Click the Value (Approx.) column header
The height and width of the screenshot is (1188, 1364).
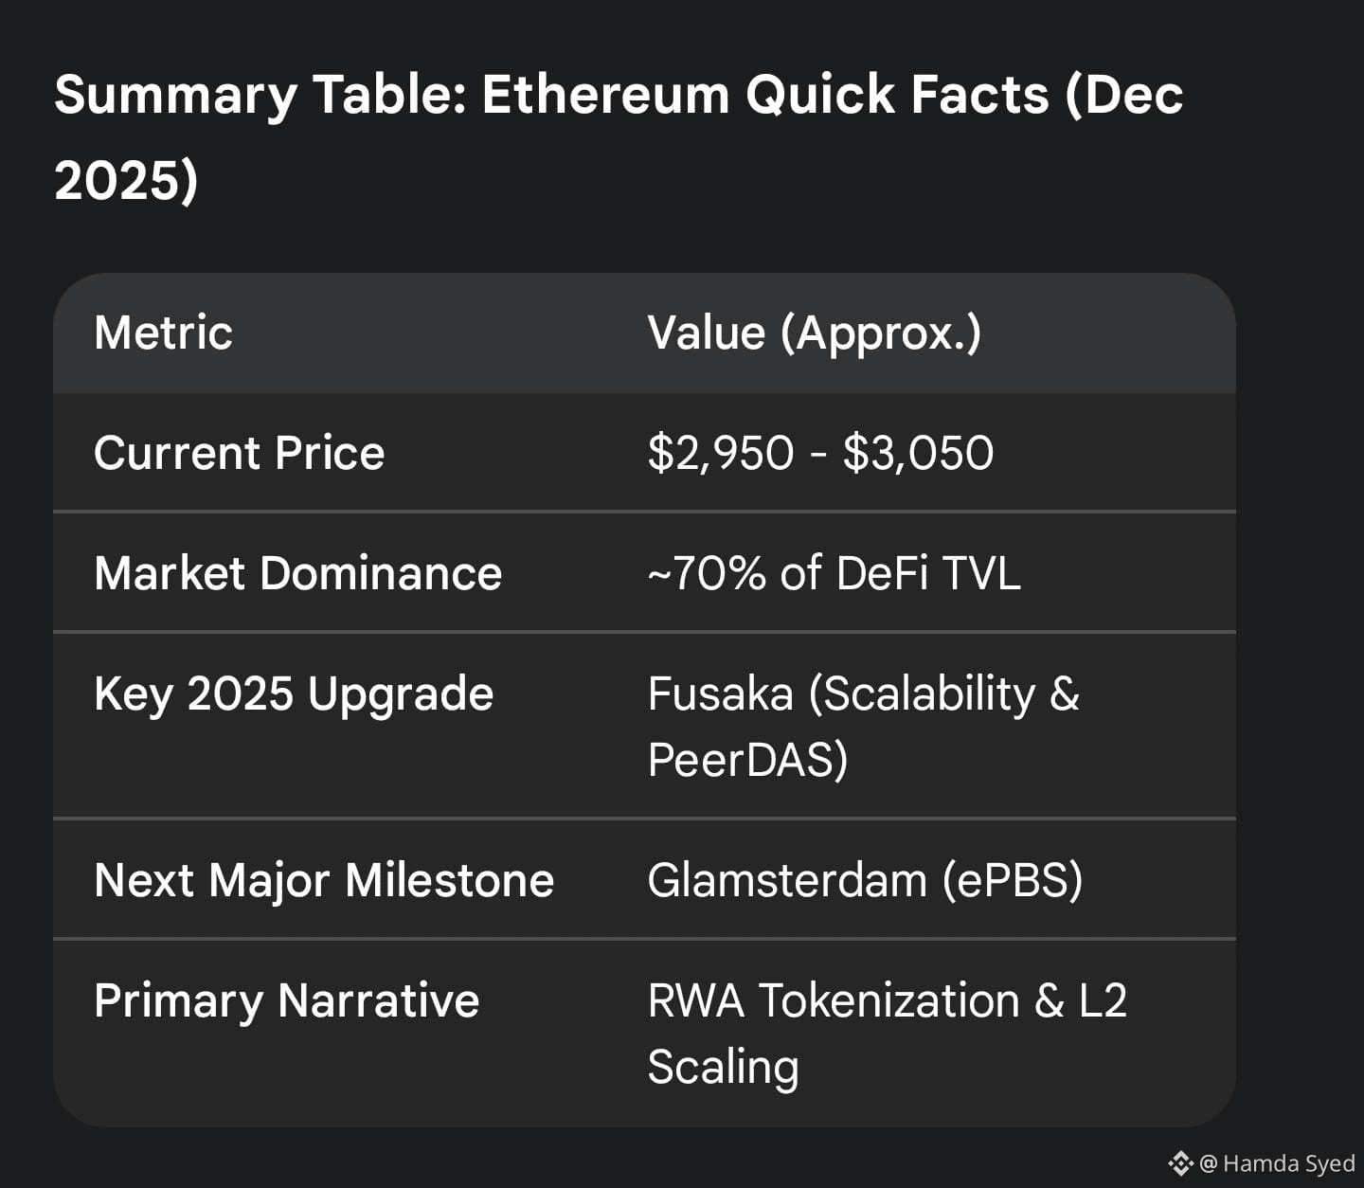(x=814, y=333)
